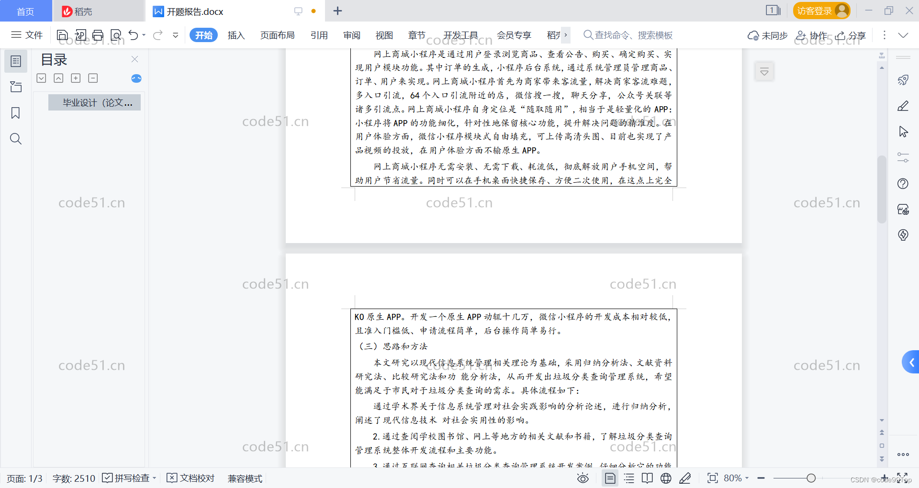Viewport: 919px width, 488px height.
Task: Open the 文件 menu
Action: point(27,35)
